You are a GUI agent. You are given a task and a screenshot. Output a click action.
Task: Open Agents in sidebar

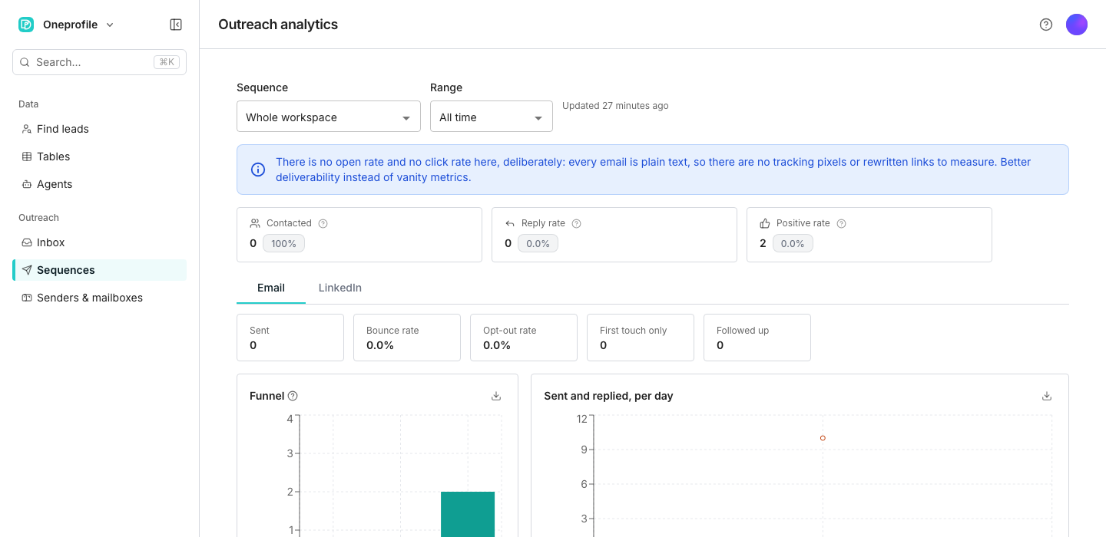tap(99, 184)
